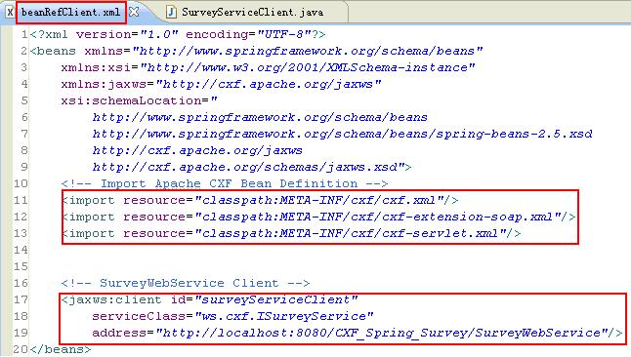
Task: Click the beans xmlns attribute on line 2
Action: 283,51
